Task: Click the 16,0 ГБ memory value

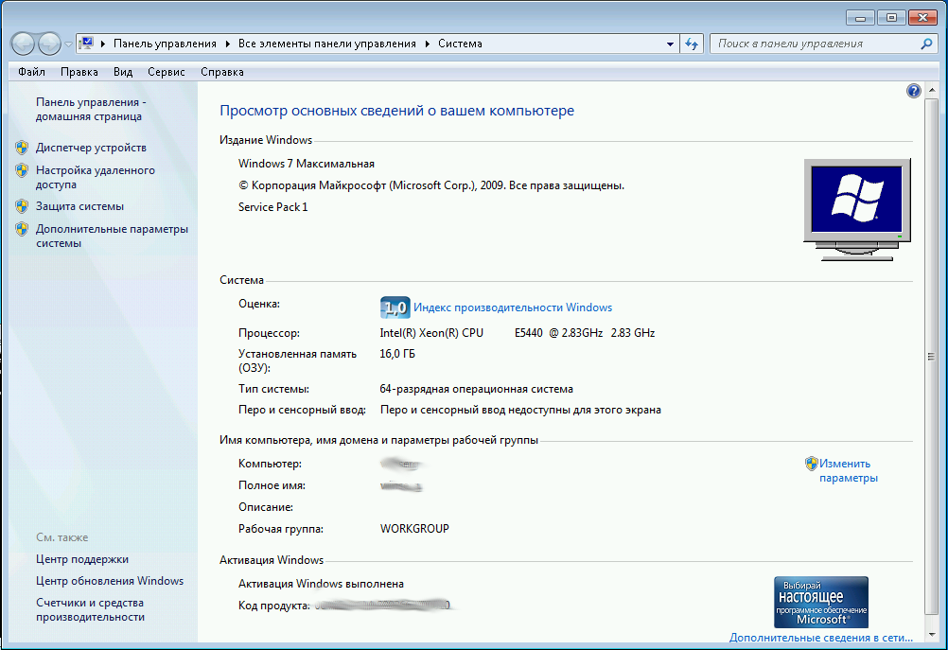Action: [397, 354]
